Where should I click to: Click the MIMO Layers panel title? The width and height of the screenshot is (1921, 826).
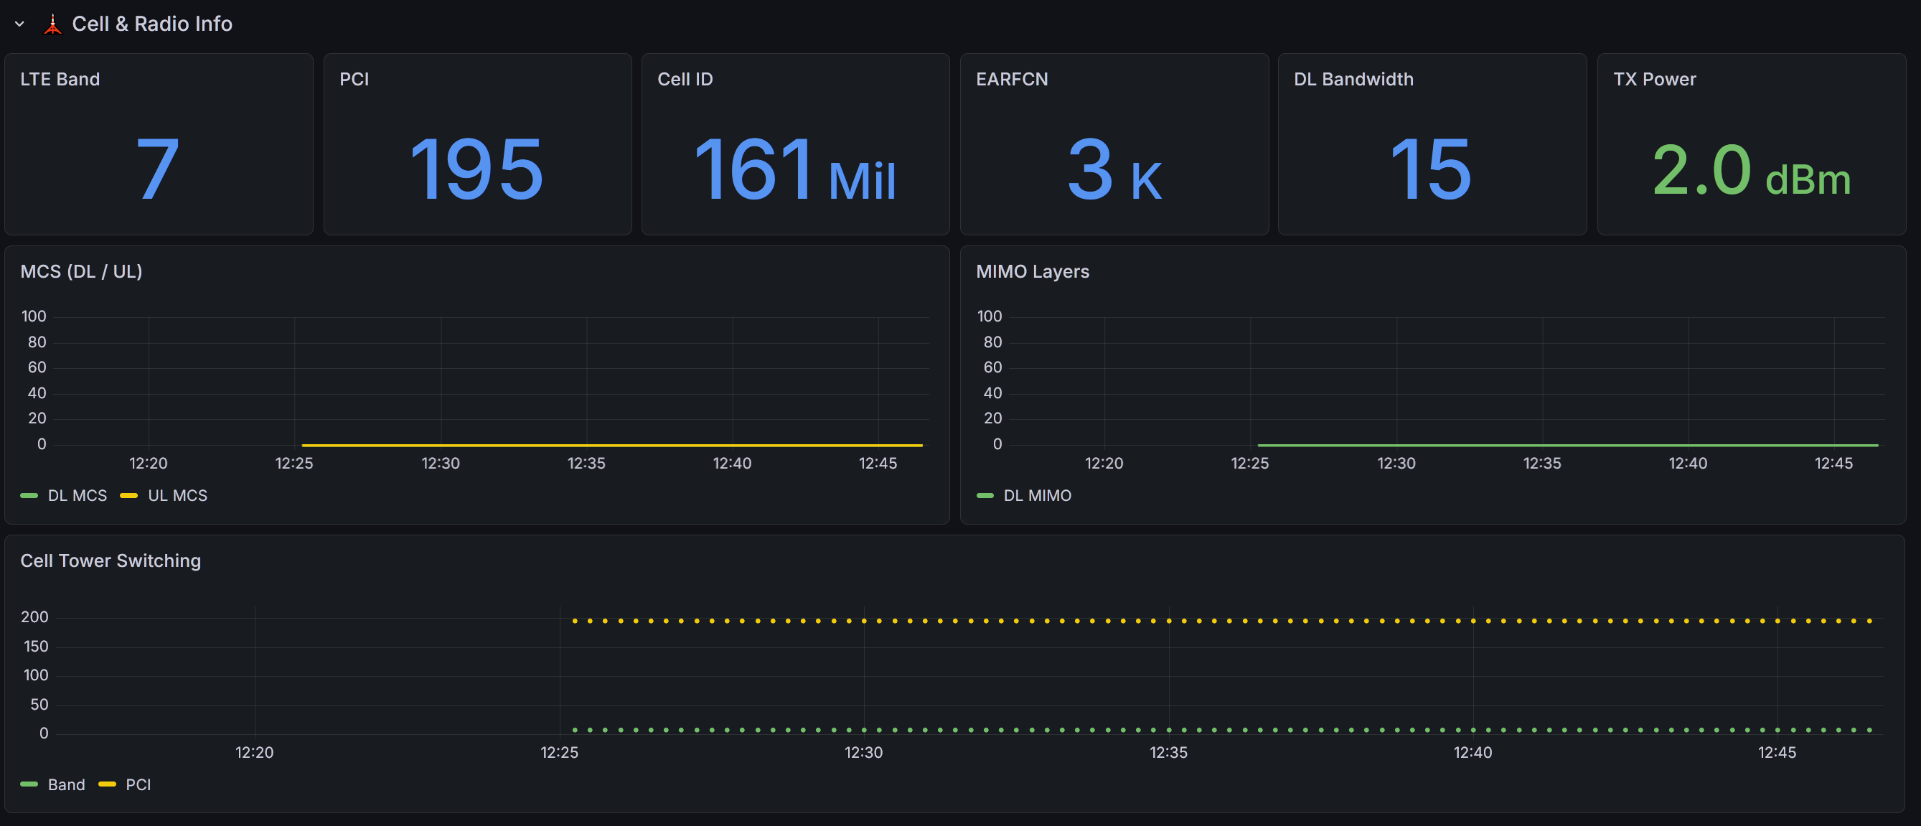[x=1032, y=271]
